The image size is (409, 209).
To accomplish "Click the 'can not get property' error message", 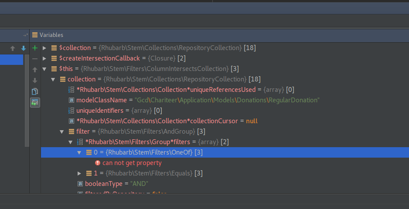I will pos(132,163).
